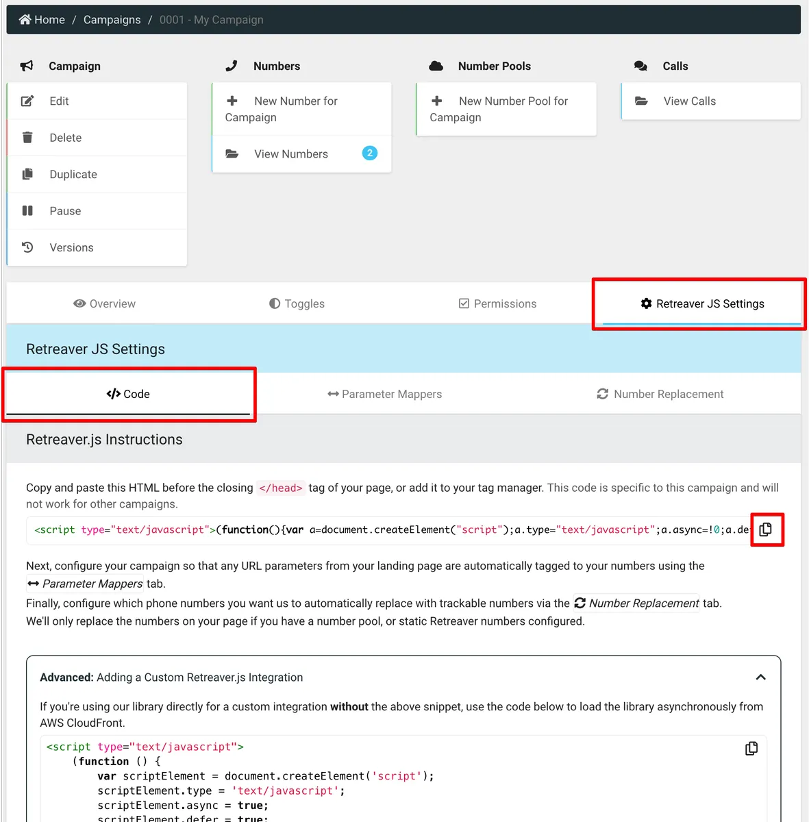
Task: Copy the campaign script snippet
Action: (x=766, y=530)
